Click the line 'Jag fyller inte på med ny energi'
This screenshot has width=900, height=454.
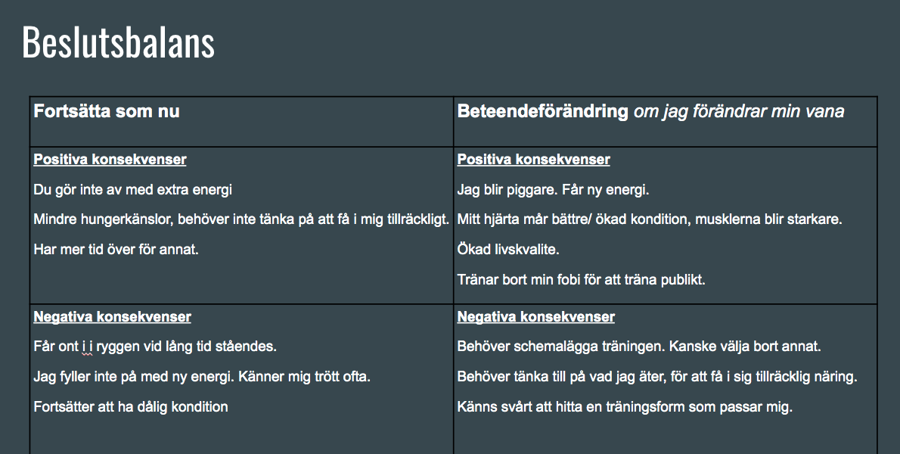[x=202, y=377]
